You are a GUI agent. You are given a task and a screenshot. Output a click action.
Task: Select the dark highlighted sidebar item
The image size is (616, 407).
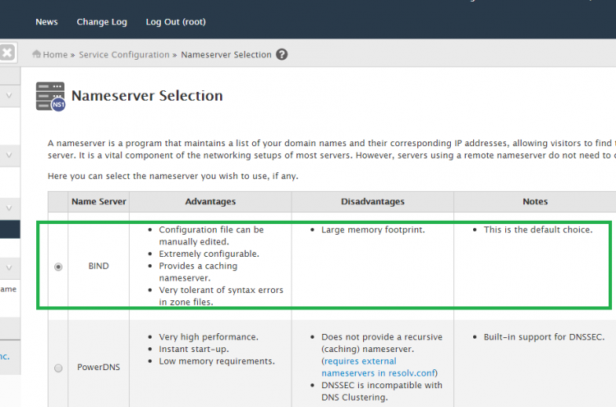point(10,230)
